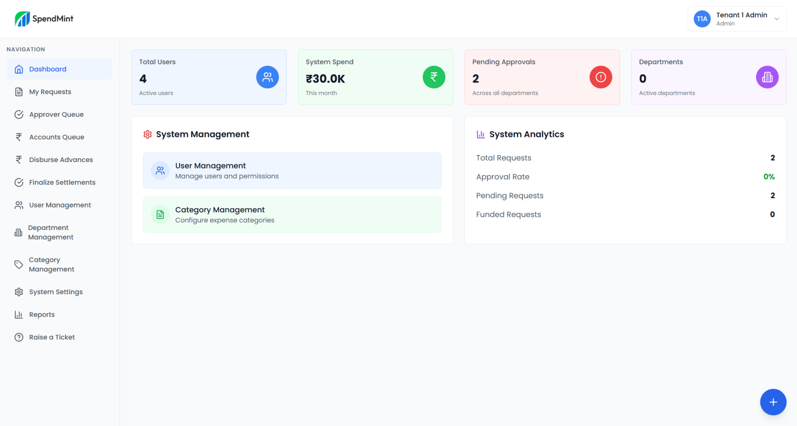
Task: Click the T1A avatar circle
Action: [702, 19]
